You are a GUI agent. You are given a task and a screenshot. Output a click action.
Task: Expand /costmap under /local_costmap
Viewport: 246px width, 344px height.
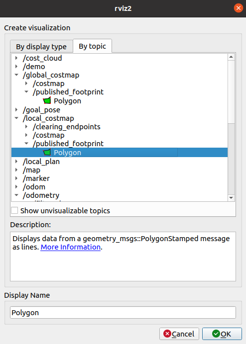[x=26, y=135]
